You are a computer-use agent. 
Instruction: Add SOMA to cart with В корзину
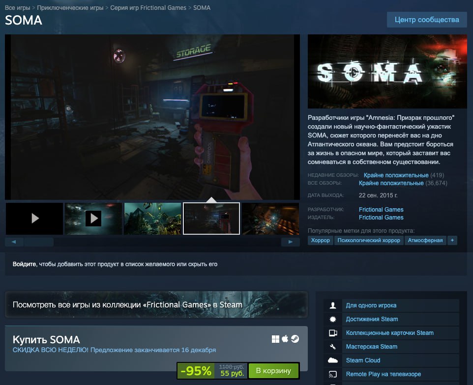273,371
